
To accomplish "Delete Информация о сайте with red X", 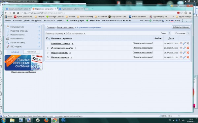I will click(x=188, y=48).
